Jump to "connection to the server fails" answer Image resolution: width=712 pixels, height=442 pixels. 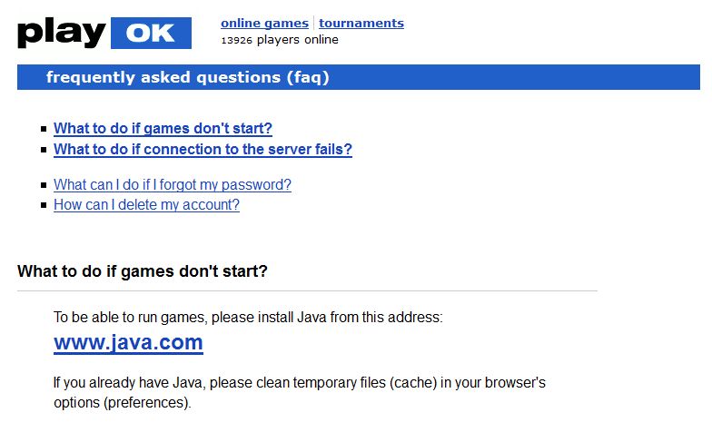coord(203,150)
